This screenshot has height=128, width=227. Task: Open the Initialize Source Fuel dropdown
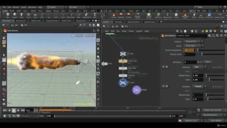[x=194, y=42]
